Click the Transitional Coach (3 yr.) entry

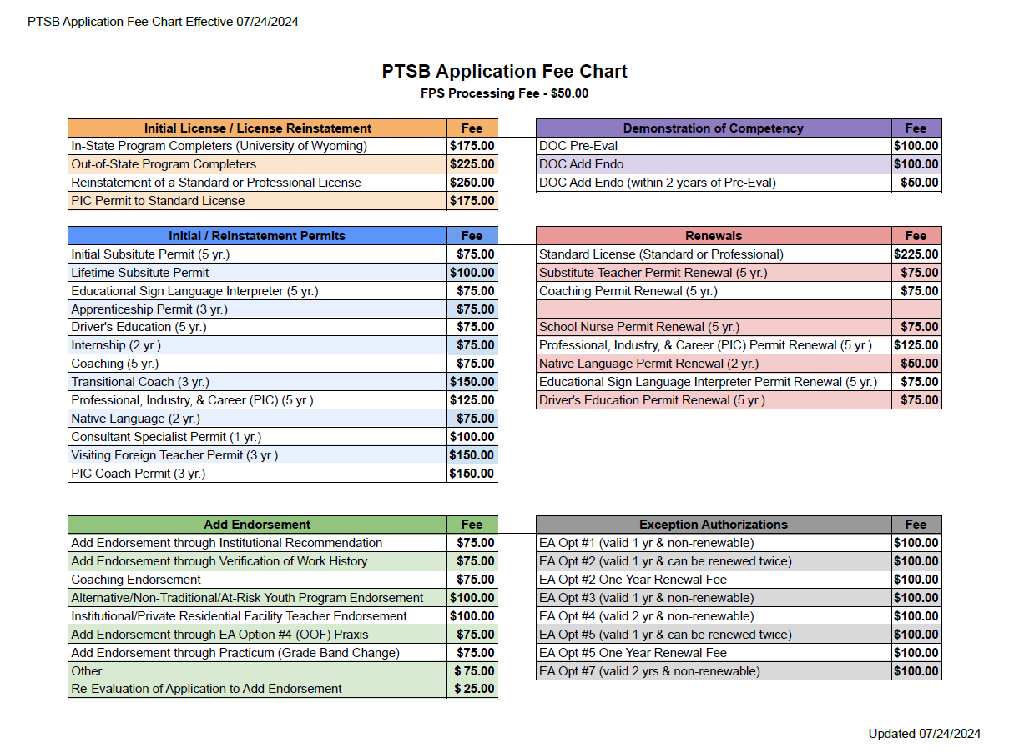point(140,382)
